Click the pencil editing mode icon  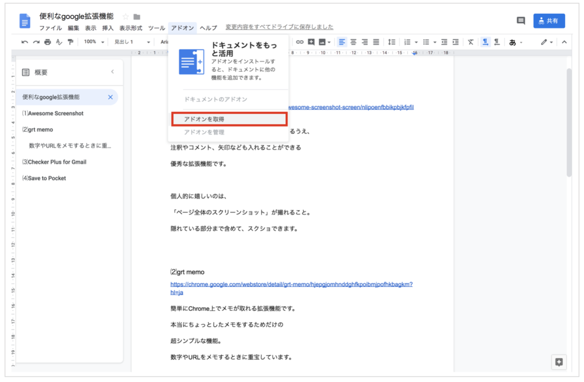click(x=544, y=42)
